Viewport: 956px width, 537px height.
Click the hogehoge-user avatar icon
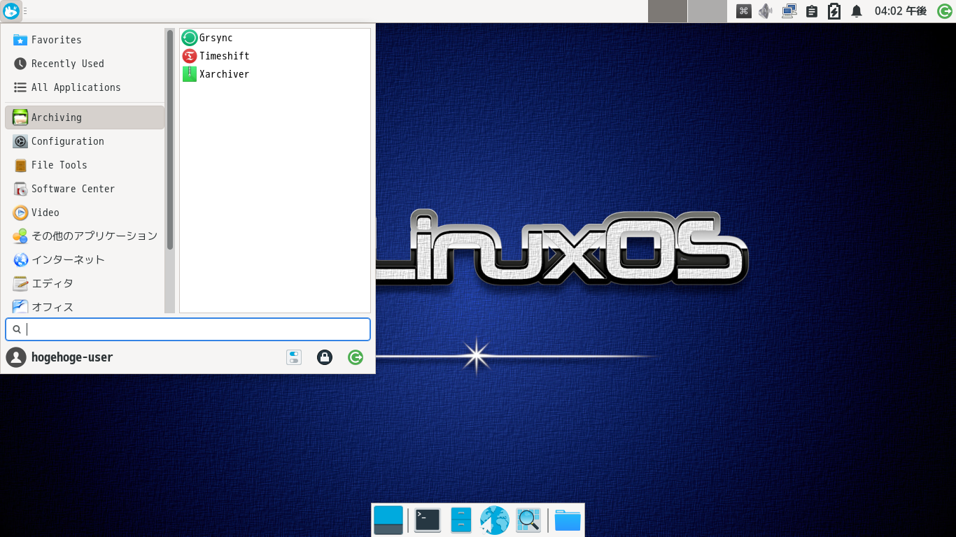pos(15,357)
